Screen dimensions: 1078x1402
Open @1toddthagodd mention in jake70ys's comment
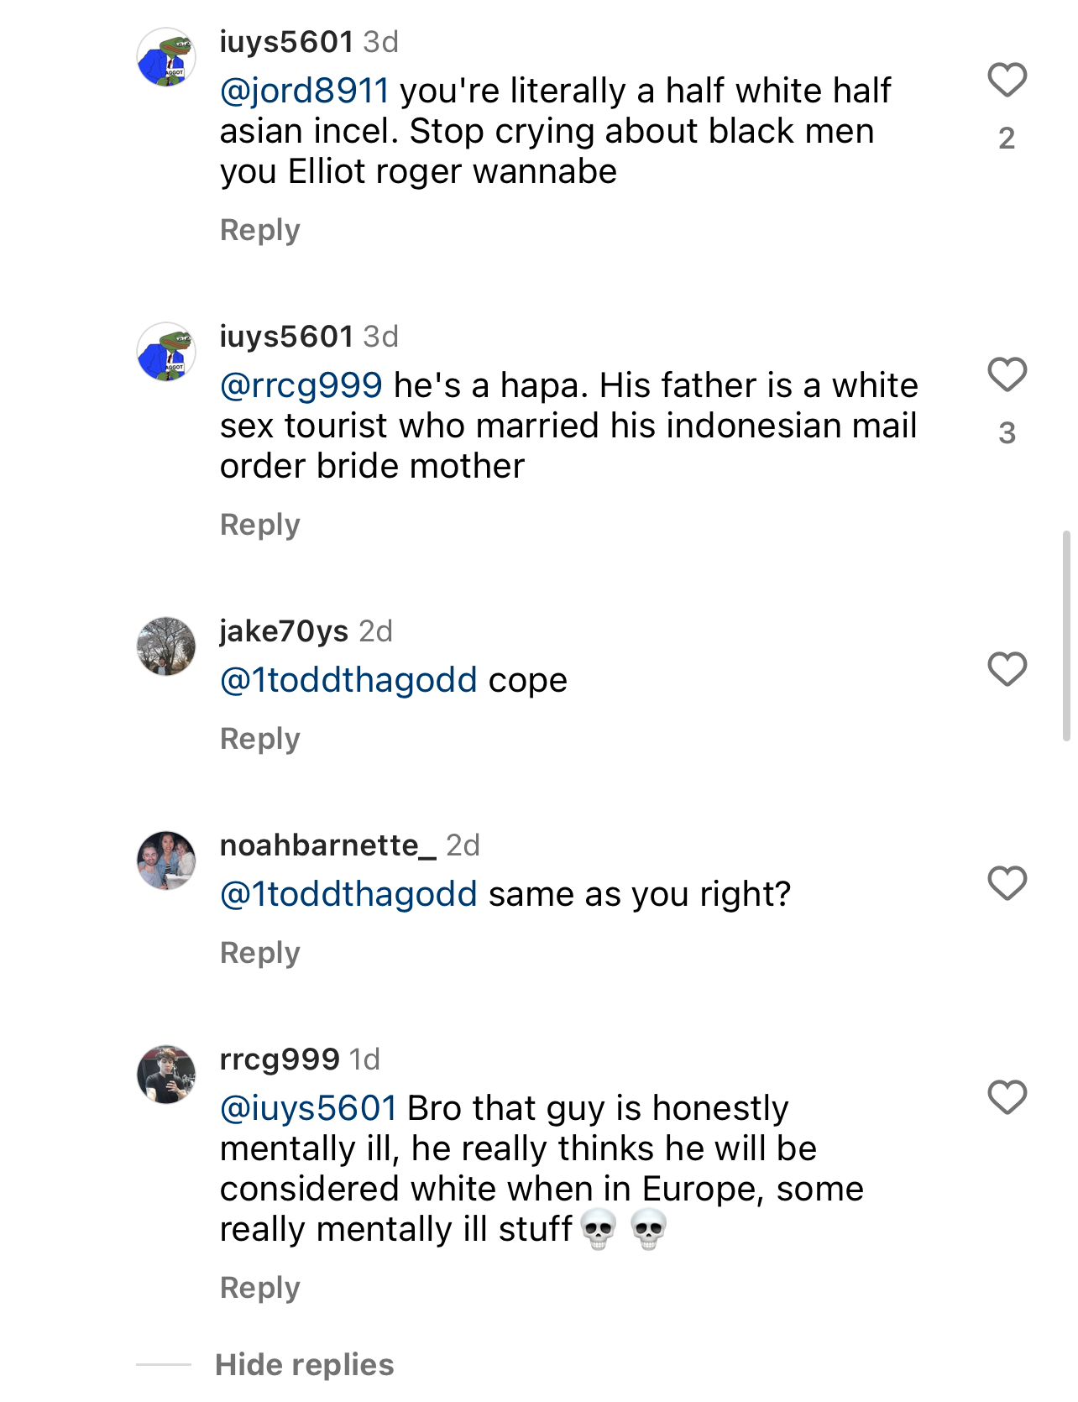[x=348, y=680]
